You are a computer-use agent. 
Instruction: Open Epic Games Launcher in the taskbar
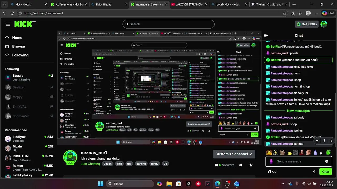pos(189,184)
